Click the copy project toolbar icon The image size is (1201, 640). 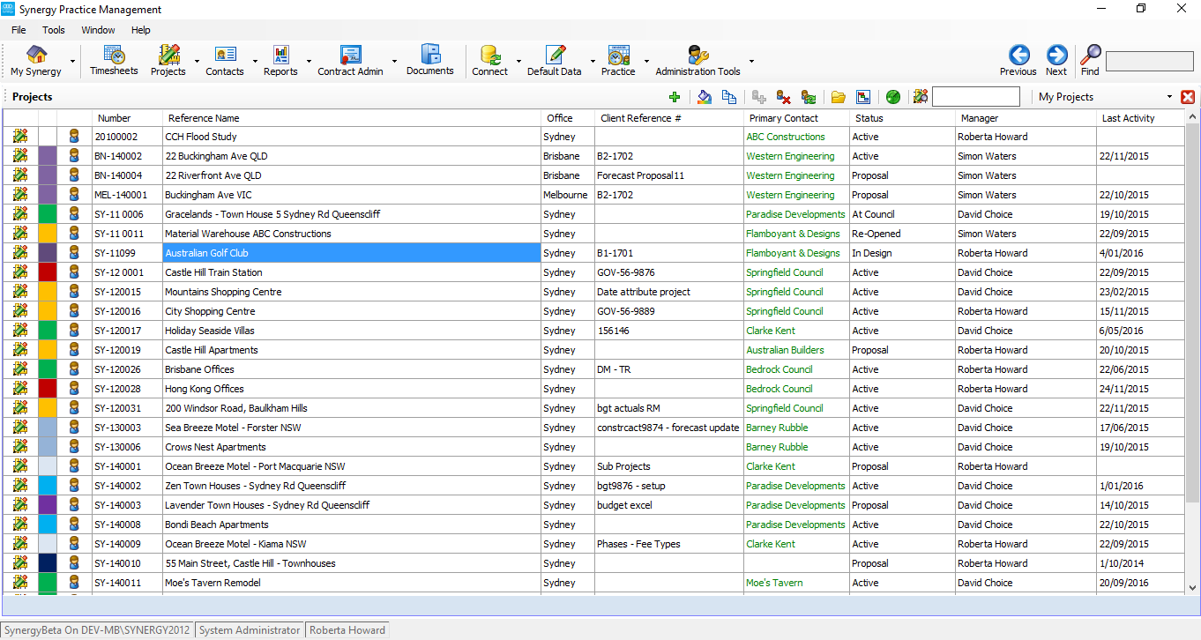coord(729,97)
